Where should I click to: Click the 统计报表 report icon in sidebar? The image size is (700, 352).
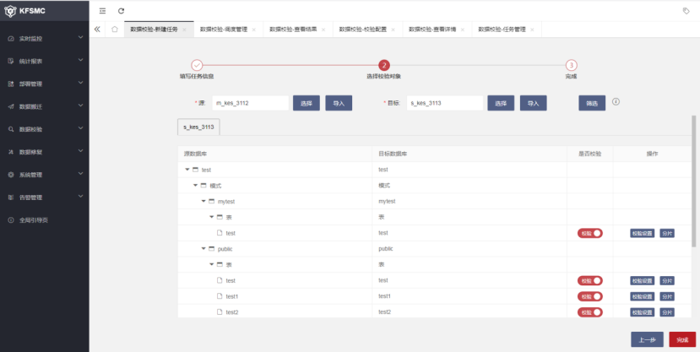point(11,61)
